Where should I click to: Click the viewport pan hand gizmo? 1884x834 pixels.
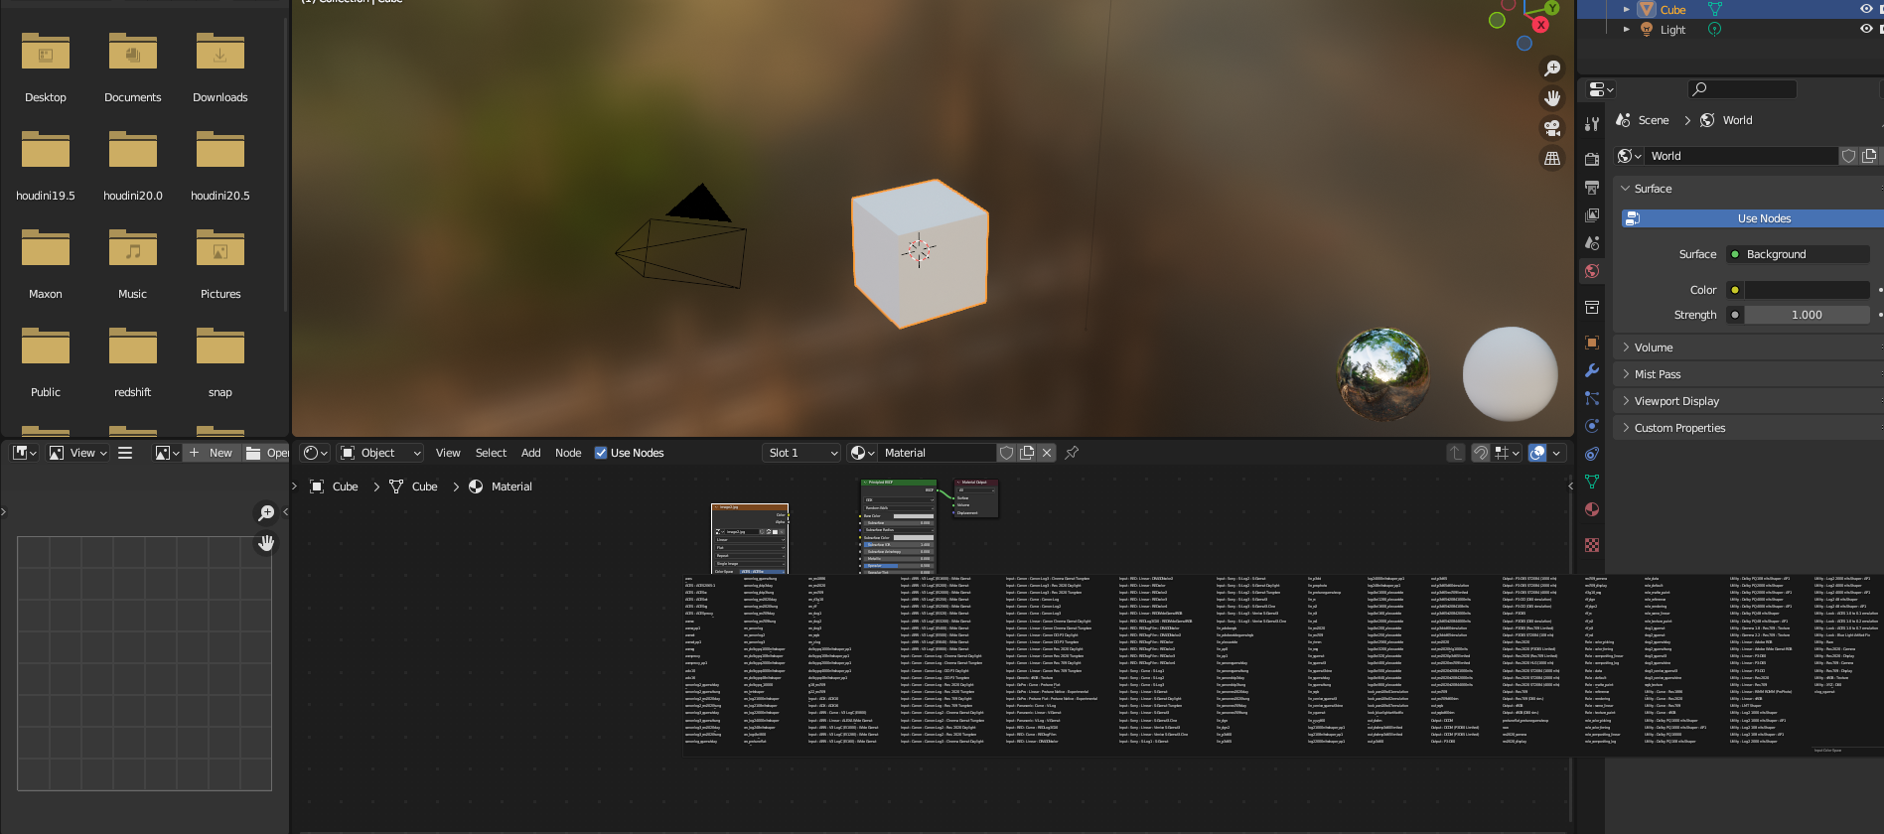point(1551,98)
